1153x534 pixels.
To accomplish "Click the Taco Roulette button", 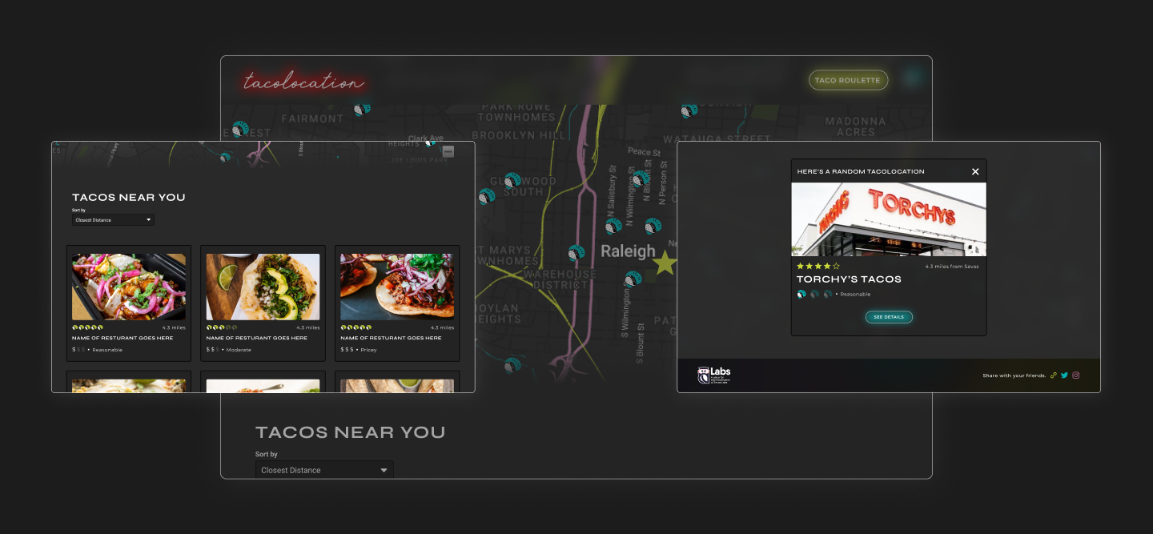I will coord(848,80).
